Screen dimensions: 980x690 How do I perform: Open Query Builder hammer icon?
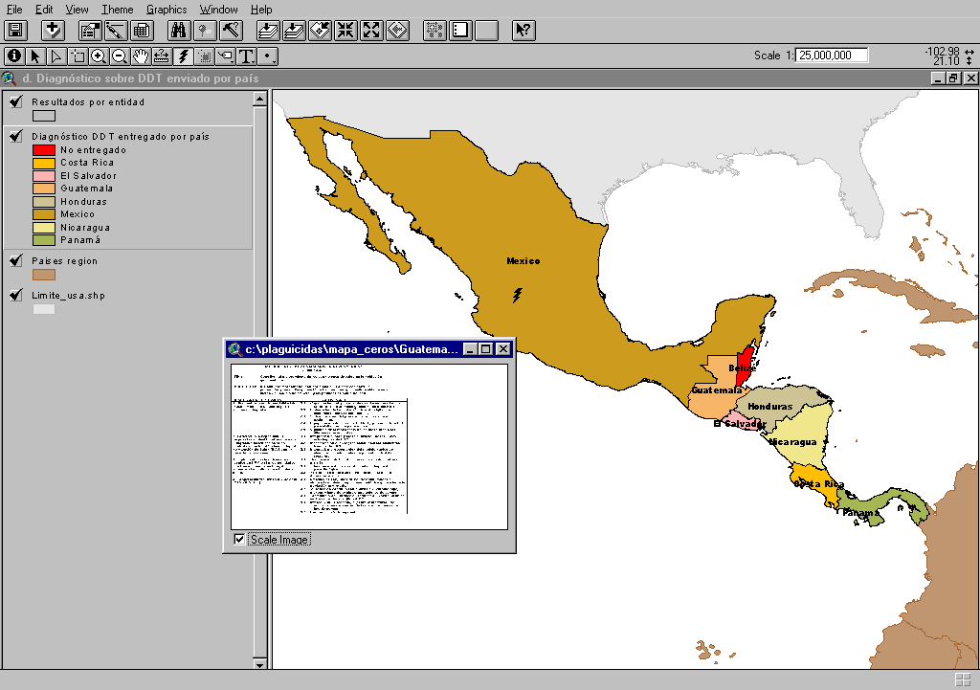click(231, 30)
